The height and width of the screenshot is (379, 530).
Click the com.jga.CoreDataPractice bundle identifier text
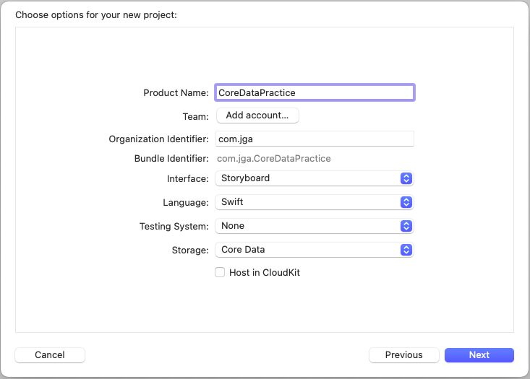tap(274, 159)
